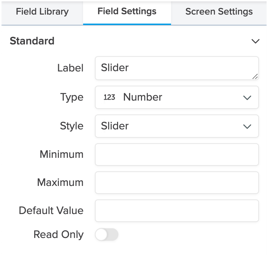Viewport: 268px width, 256px height.
Task: Click the Minimum input field
Action: pyautogui.click(x=177, y=154)
